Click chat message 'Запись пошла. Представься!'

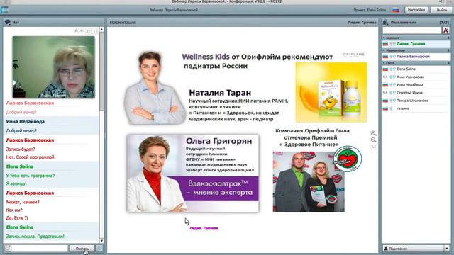tap(35, 236)
